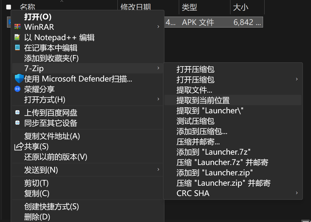Image resolution: width=311 pixels, height=222 pixels.
Task: Click the Baidu Netdisk icon beside 上传到百度网盘
Action: pos(17,113)
